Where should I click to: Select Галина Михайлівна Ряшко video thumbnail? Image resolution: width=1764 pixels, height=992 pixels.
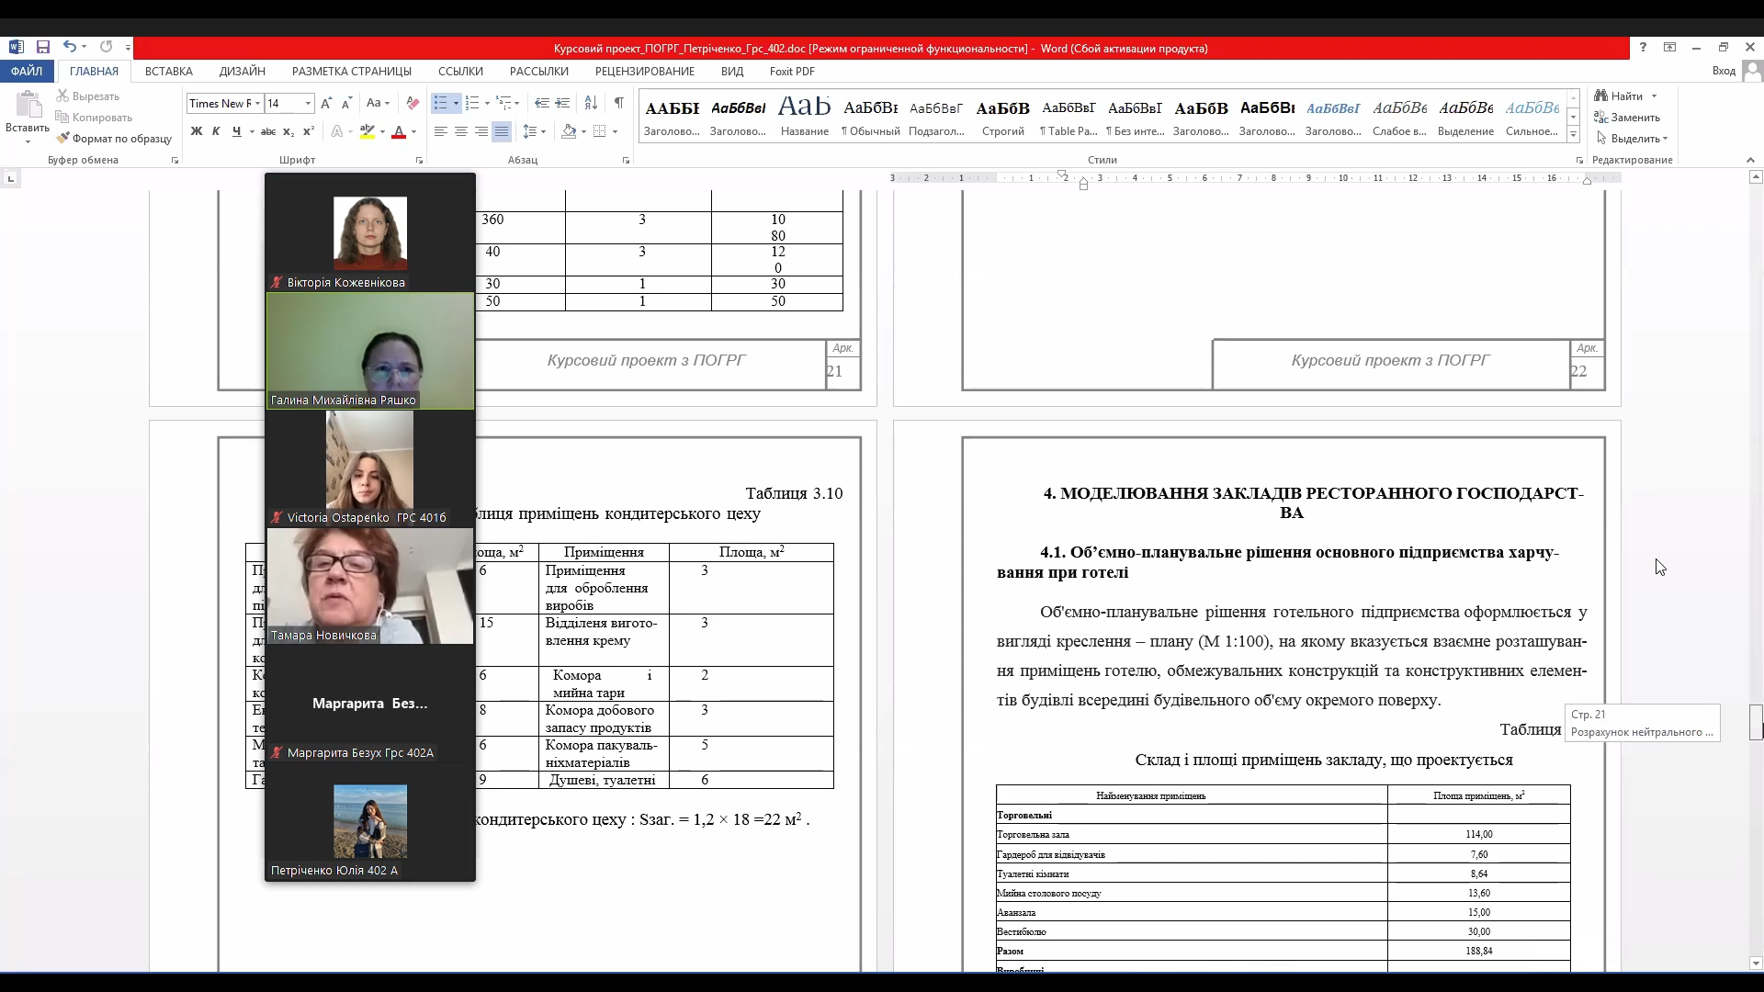(370, 351)
